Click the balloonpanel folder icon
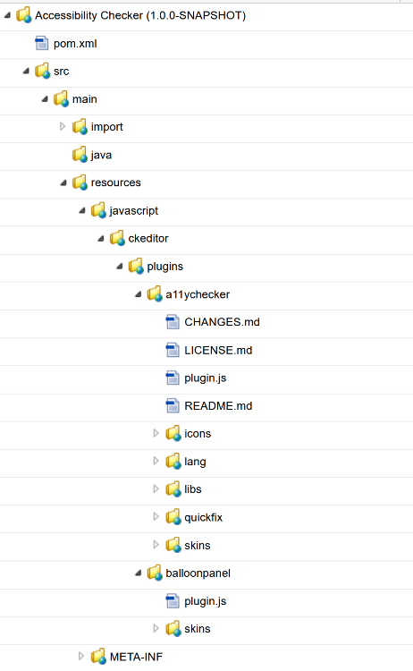This screenshot has width=413, height=671. pos(155,573)
